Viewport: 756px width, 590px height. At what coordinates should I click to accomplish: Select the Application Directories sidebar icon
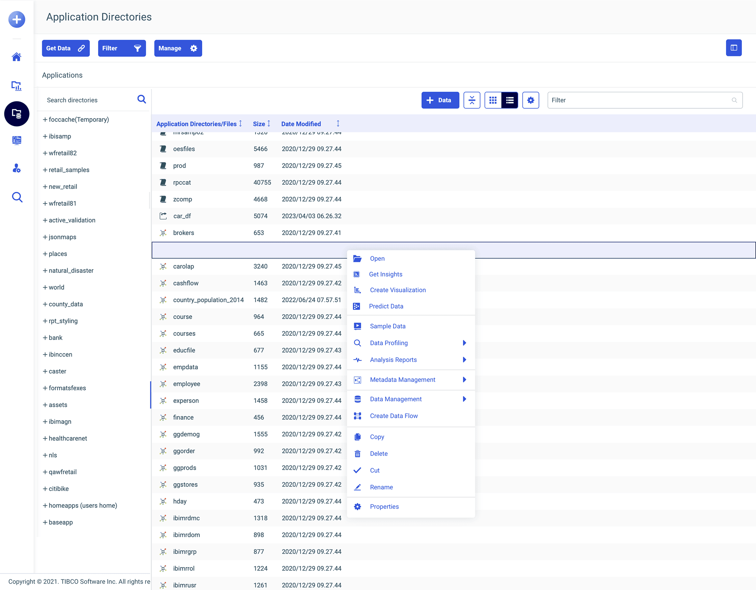pyautogui.click(x=17, y=114)
